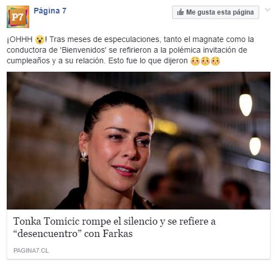Click the text Tras meses de especulaciones
The image size is (276, 265).
[x=104, y=39]
